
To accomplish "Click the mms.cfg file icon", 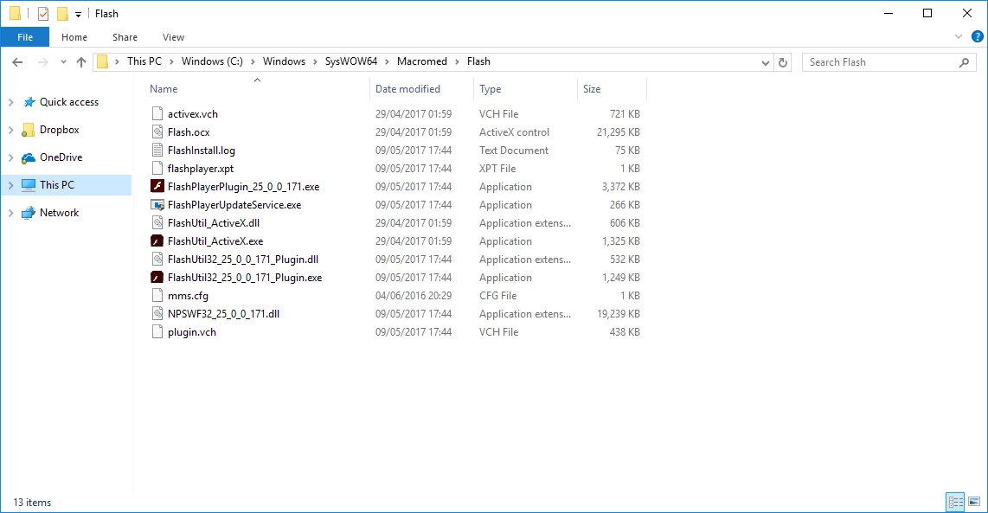I will pyautogui.click(x=157, y=296).
